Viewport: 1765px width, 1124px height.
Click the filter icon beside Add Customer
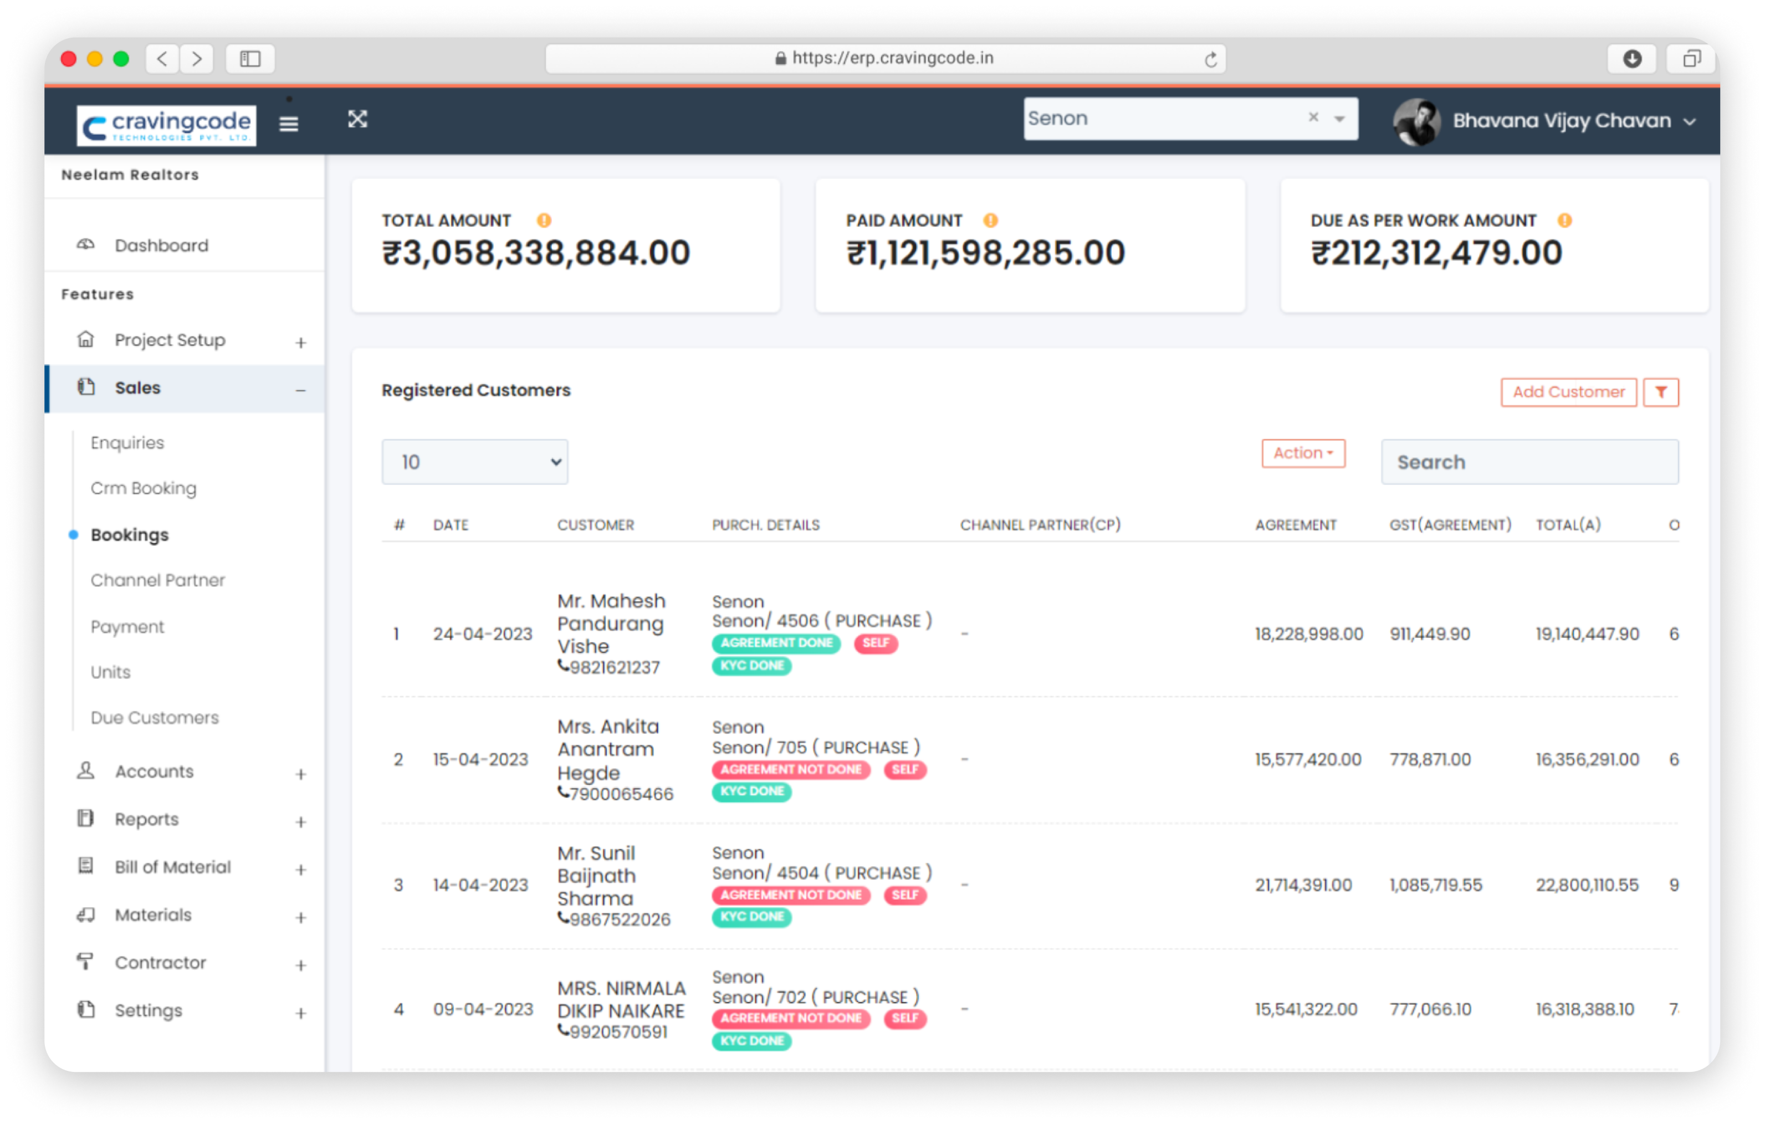[1661, 391]
